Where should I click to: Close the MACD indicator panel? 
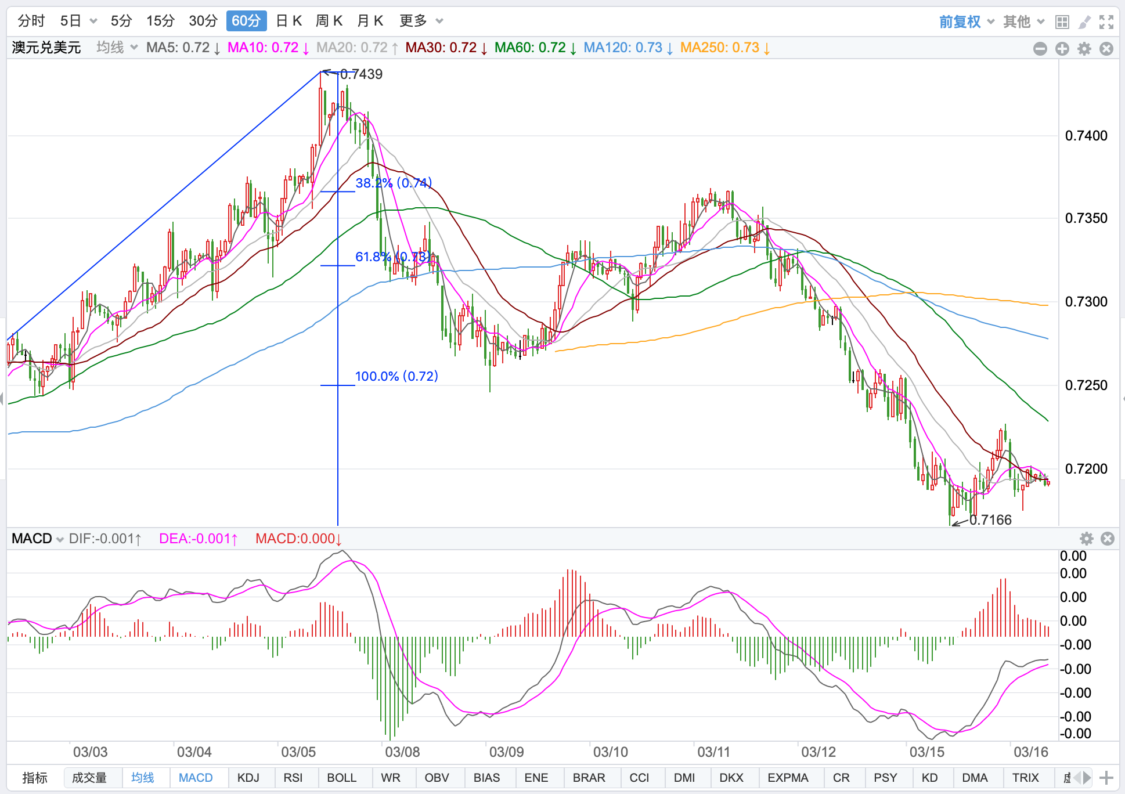tap(1108, 539)
